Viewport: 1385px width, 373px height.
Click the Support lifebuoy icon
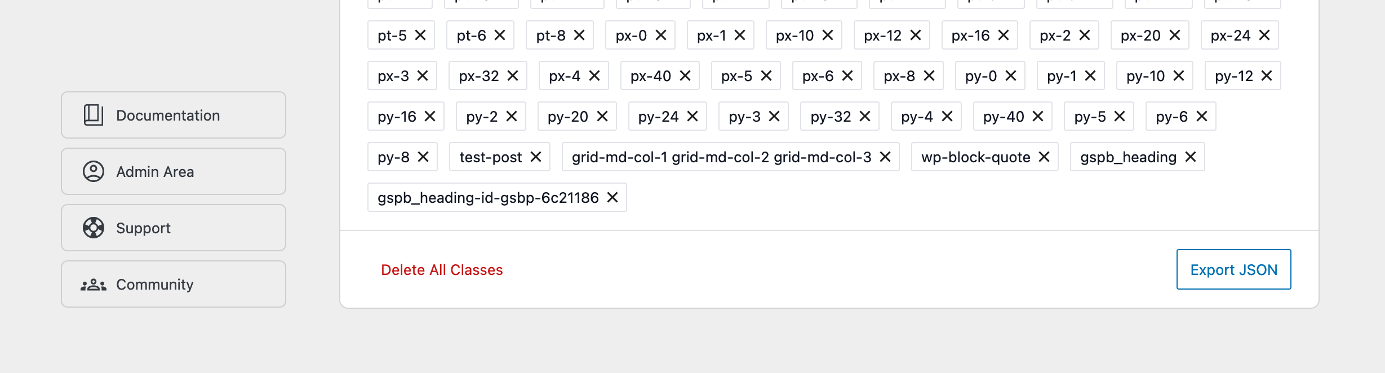(x=94, y=228)
